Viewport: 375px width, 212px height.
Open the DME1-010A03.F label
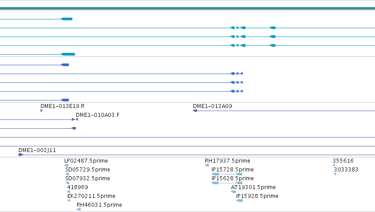coord(97,115)
